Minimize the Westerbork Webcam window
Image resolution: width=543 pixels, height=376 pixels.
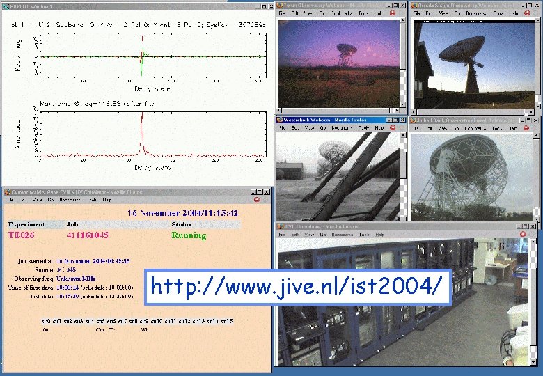[x=390, y=120]
